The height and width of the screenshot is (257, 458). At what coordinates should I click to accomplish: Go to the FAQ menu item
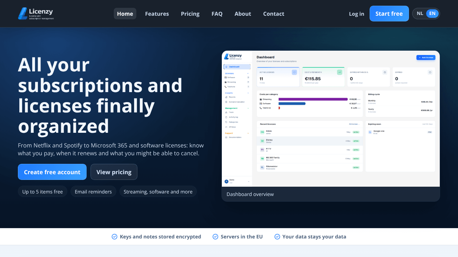tap(217, 14)
